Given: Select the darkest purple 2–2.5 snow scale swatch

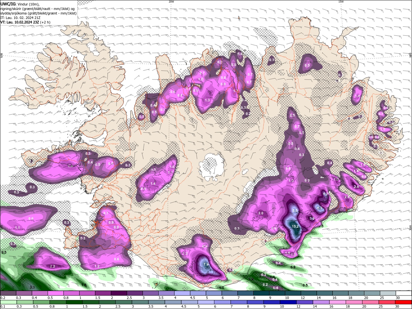Looking at the screenshot, I should 119,293.
